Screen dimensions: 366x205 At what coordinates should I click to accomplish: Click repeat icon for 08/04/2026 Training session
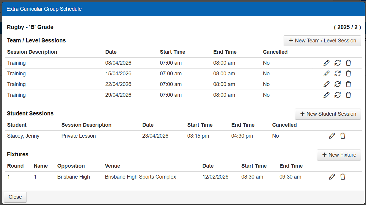click(337, 63)
